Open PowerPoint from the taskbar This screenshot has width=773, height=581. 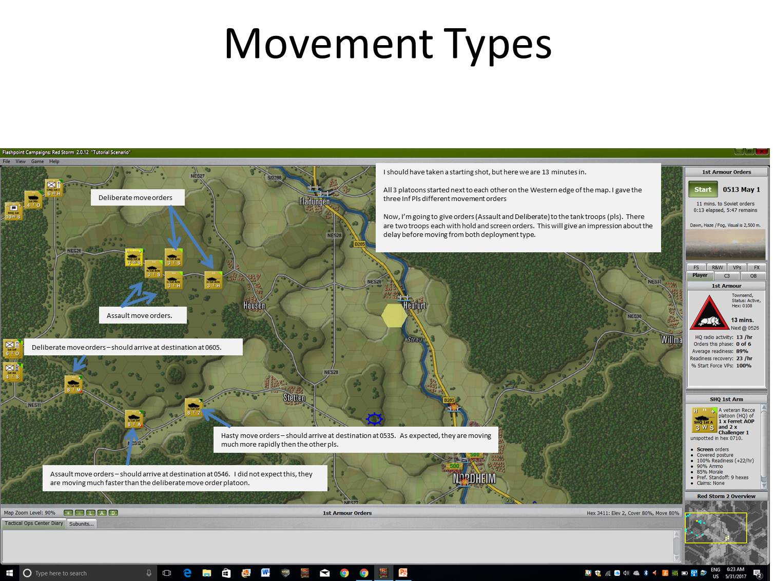coord(403,573)
